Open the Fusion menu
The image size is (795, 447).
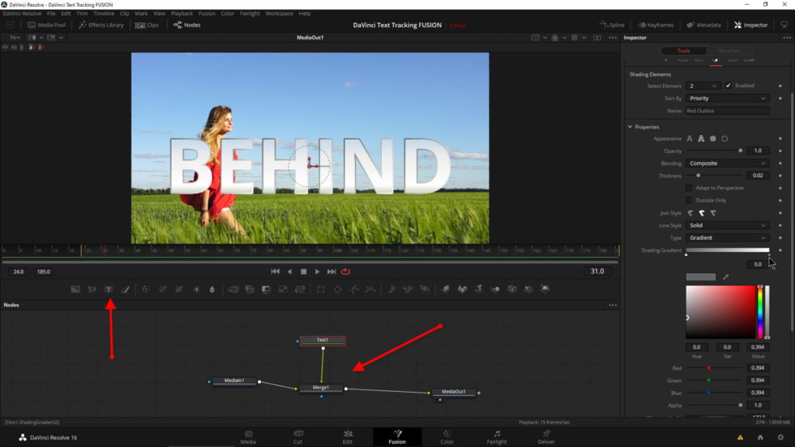click(207, 14)
